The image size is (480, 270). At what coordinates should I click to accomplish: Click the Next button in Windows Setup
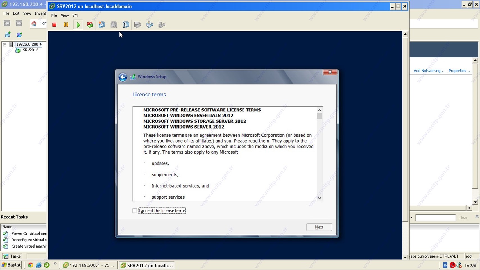(x=319, y=227)
